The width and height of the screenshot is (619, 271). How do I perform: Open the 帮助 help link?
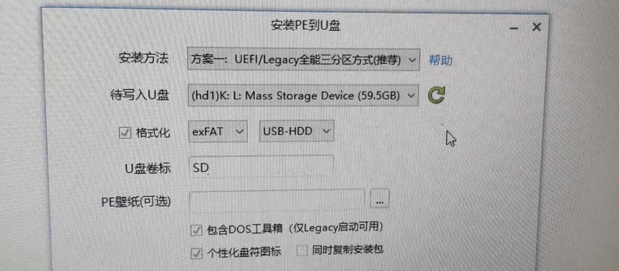pos(441,60)
